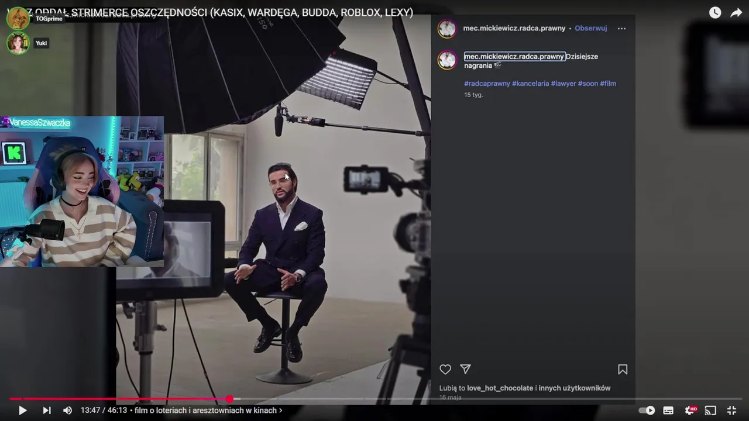Open #lawyer hashtag
Image resolution: width=749 pixels, height=421 pixels.
click(564, 84)
